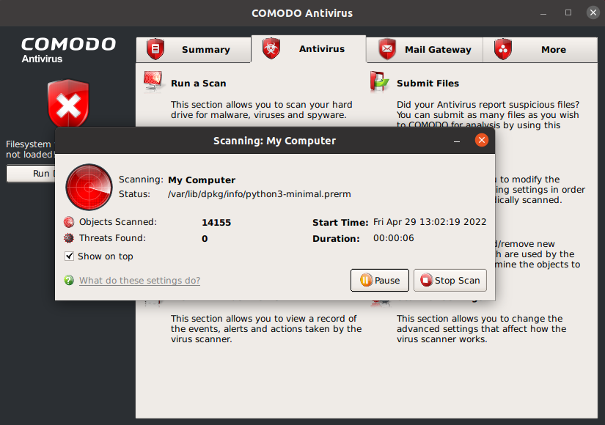Click the Objects Scanned red icon

[x=69, y=222]
